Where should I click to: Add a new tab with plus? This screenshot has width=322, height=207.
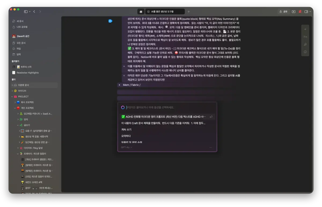click(x=189, y=12)
